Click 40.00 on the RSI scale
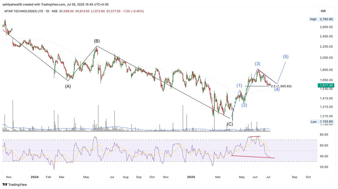Image resolution: width=338 pixels, height=189 pixels. (x=324, y=156)
